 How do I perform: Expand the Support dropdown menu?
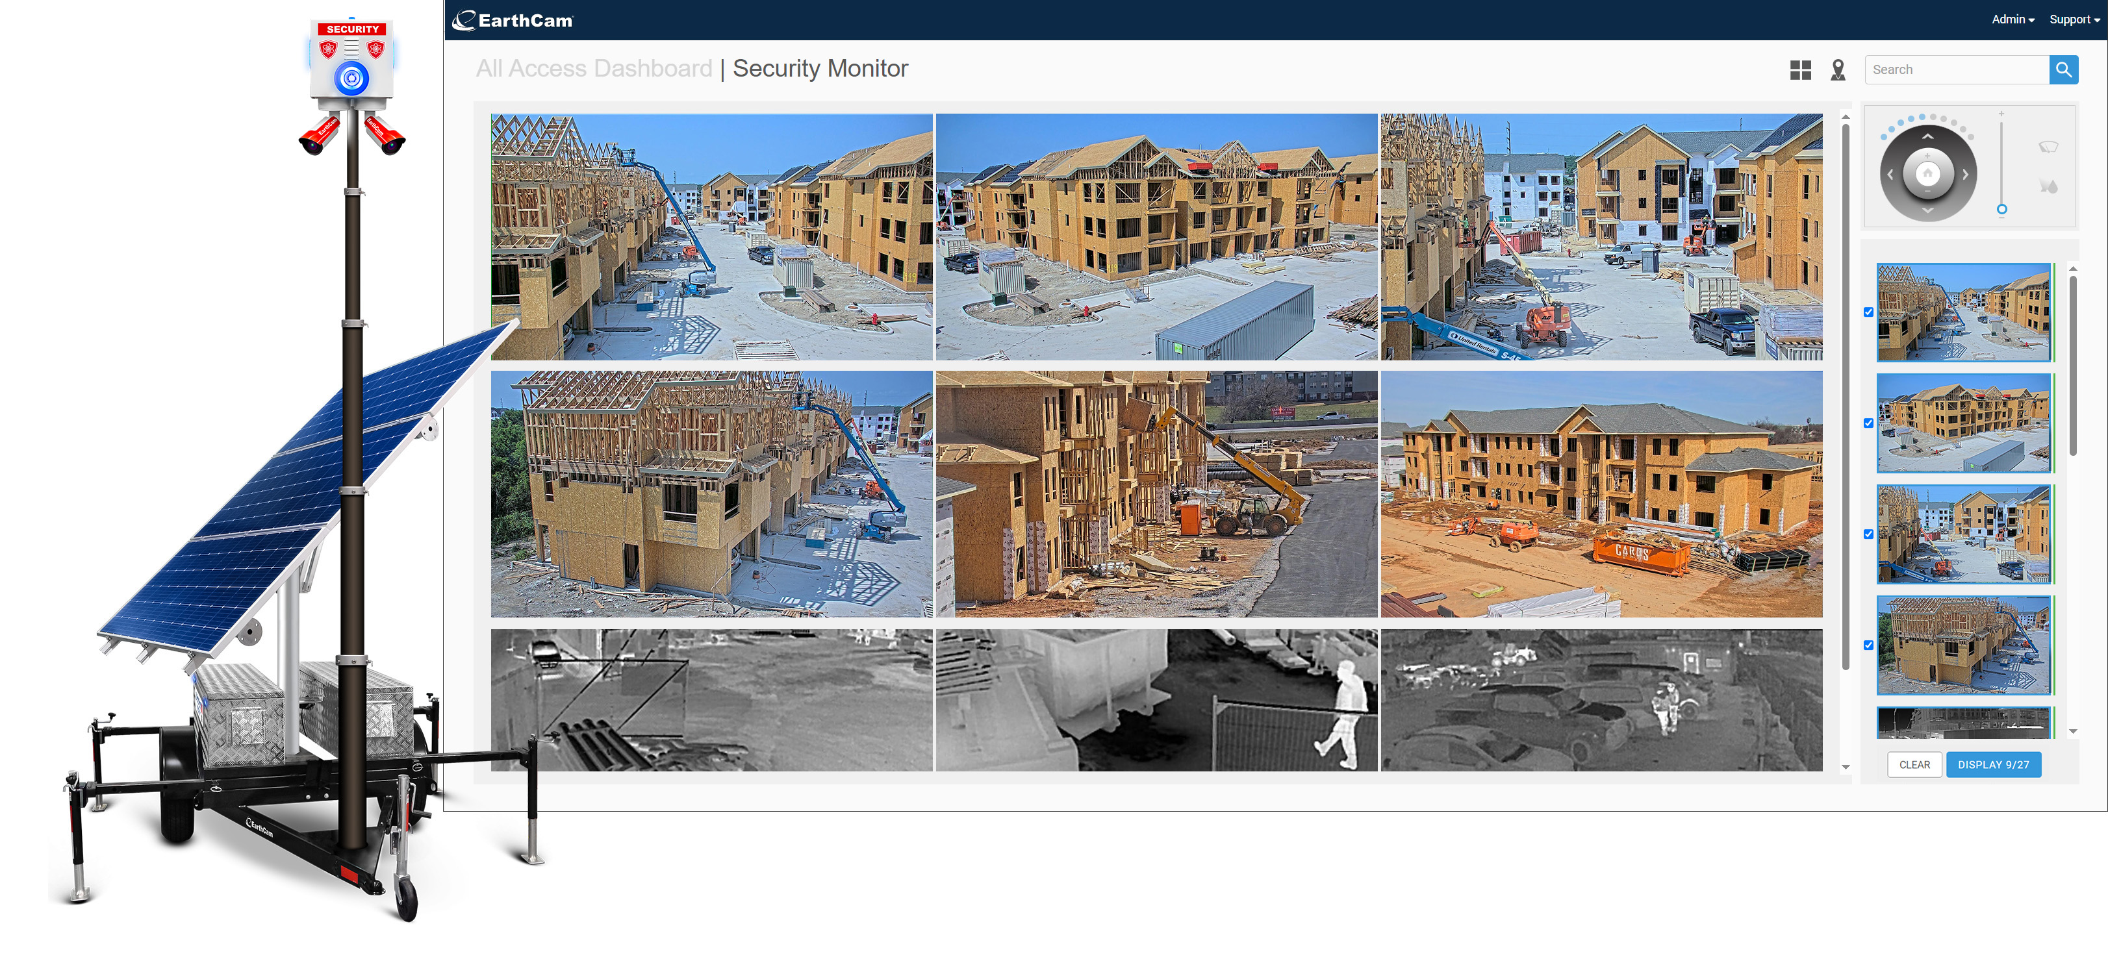coord(2074,19)
